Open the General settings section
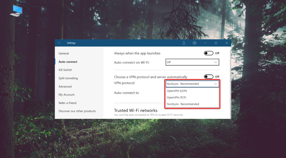The image size is (286, 158). pos(64,53)
